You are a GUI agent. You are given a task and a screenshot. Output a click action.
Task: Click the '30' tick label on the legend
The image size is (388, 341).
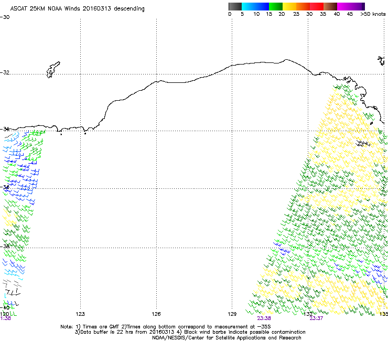tap(309, 14)
